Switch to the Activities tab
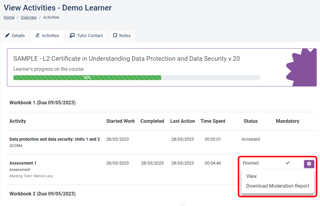 [x=47, y=35]
